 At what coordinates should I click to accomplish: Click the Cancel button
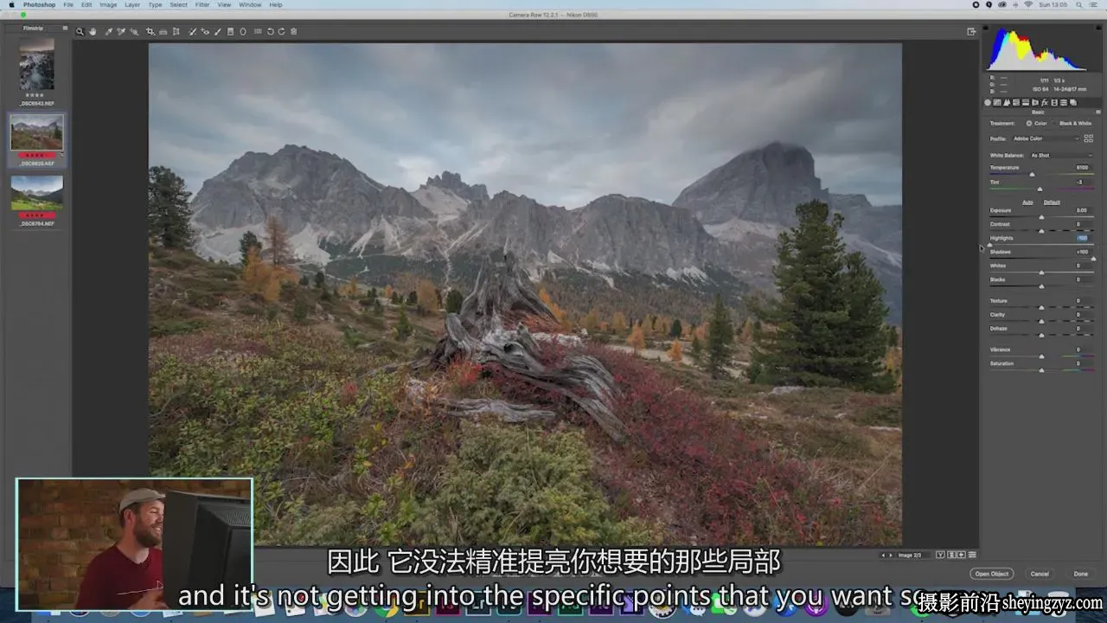(x=1040, y=574)
